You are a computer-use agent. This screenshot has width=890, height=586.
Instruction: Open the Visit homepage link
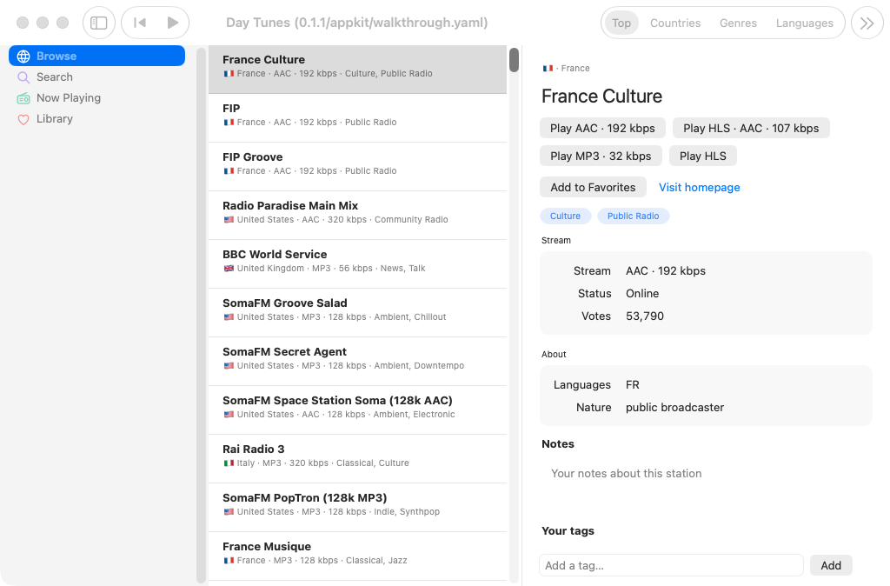click(700, 188)
